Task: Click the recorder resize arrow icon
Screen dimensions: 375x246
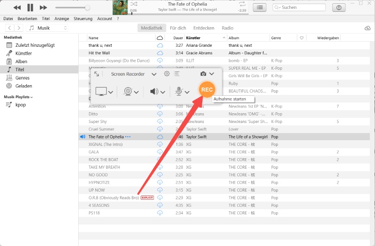Action: pos(97,74)
